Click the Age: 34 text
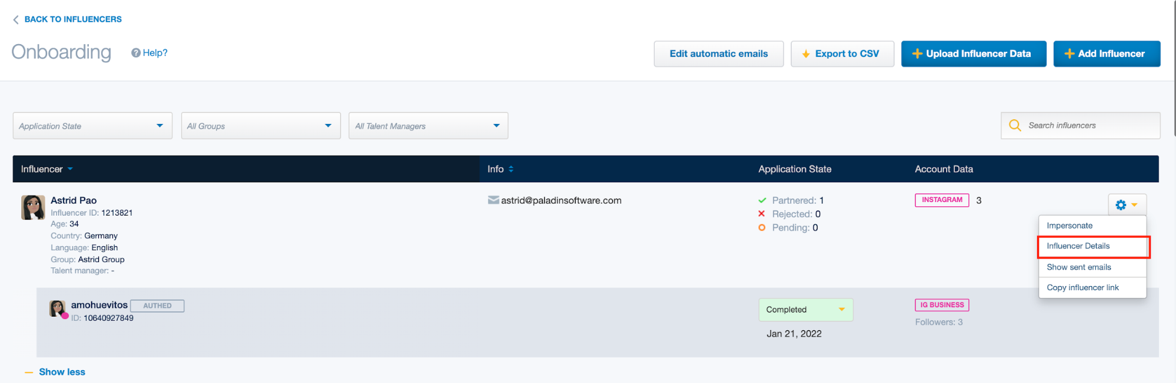 [65, 224]
